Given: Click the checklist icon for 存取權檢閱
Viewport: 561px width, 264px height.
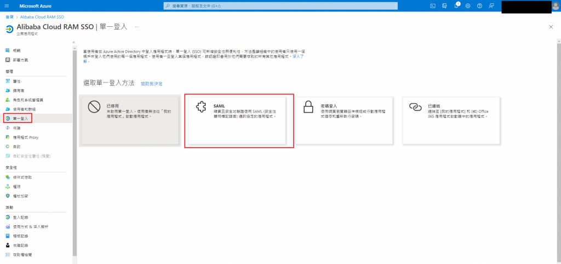Looking at the screenshot, I should pyautogui.click(x=8, y=255).
